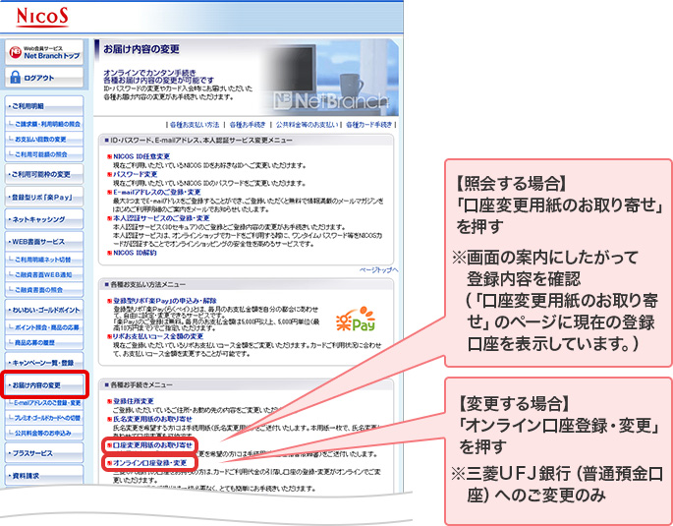The height and width of the screenshot is (526, 673).
Task: Open お支払い回数の変更 sidebar link
Action: (44, 140)
